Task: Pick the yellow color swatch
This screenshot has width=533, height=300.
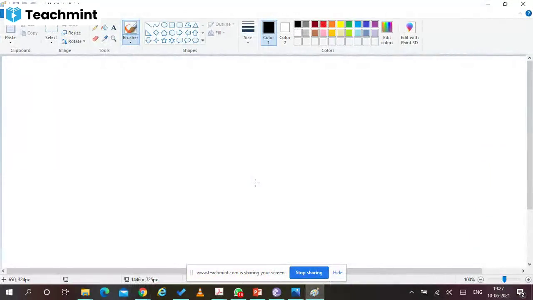Action: tap(341, 25)
